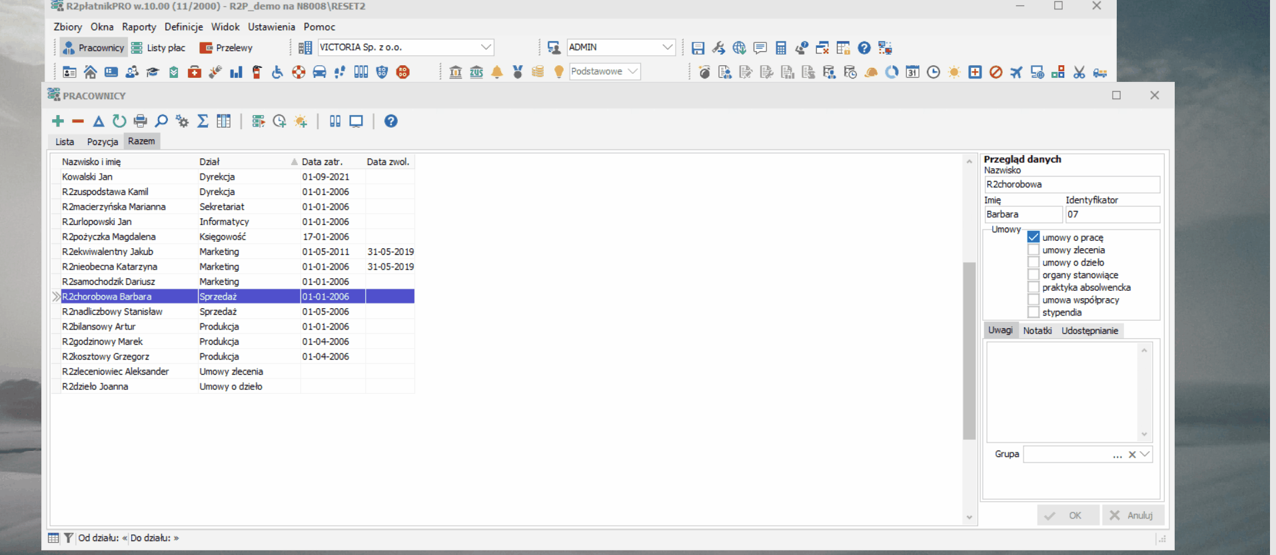Open the blue help question mark icon

[x=391, y=121]
